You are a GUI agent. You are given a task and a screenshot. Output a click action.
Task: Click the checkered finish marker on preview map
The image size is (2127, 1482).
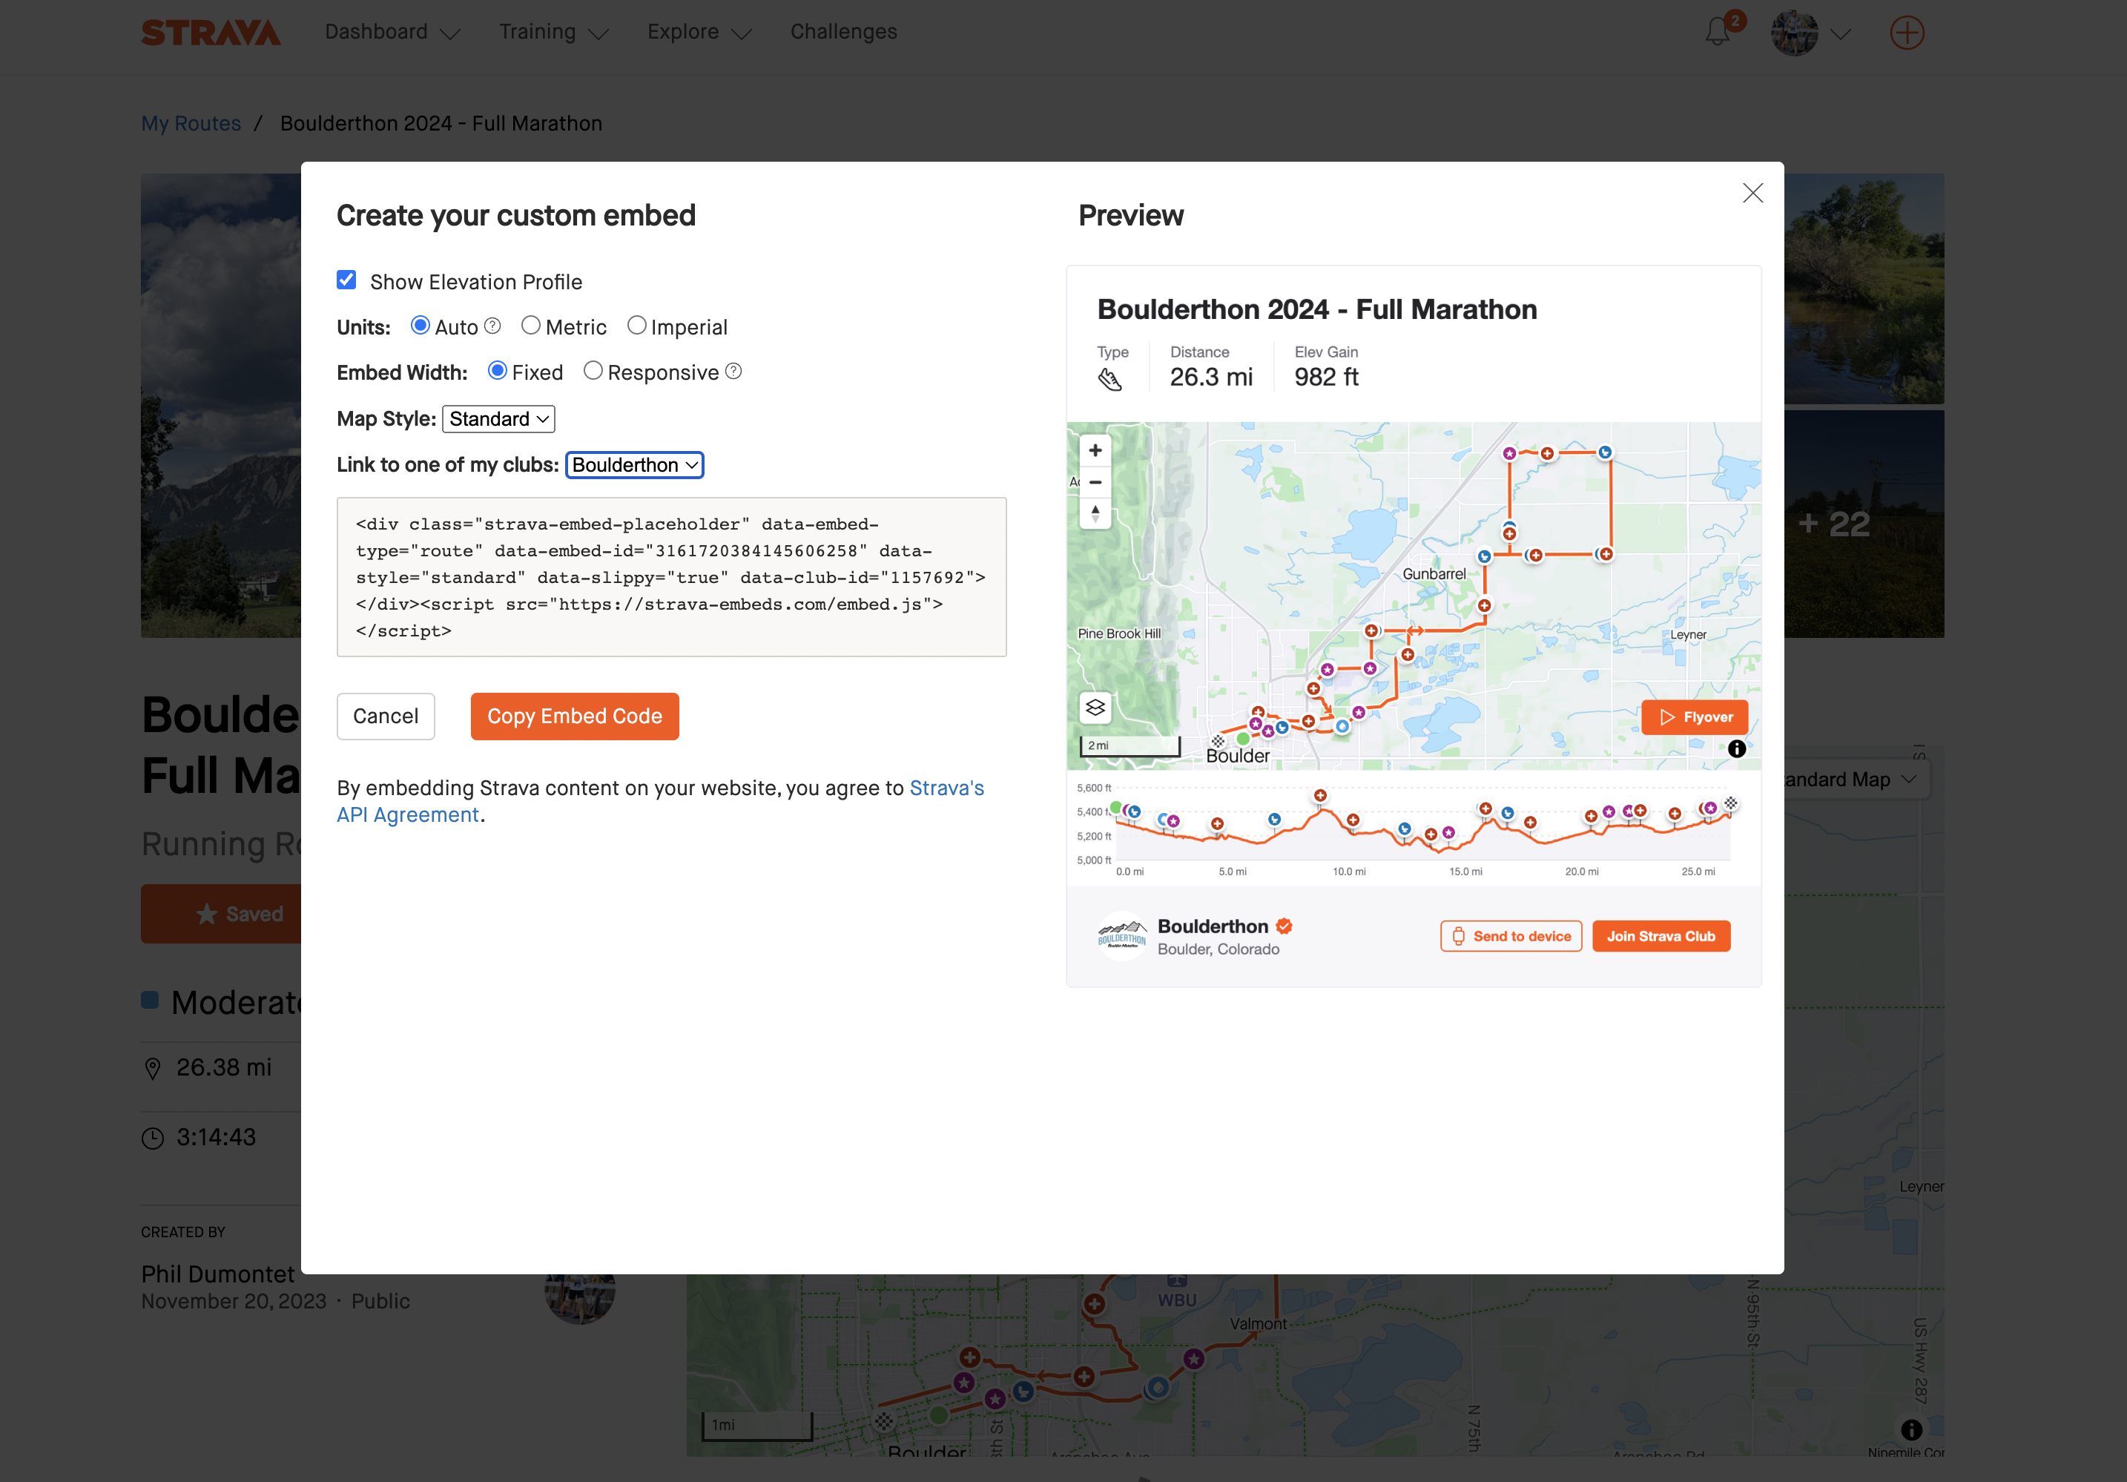tap(1219, 742)
